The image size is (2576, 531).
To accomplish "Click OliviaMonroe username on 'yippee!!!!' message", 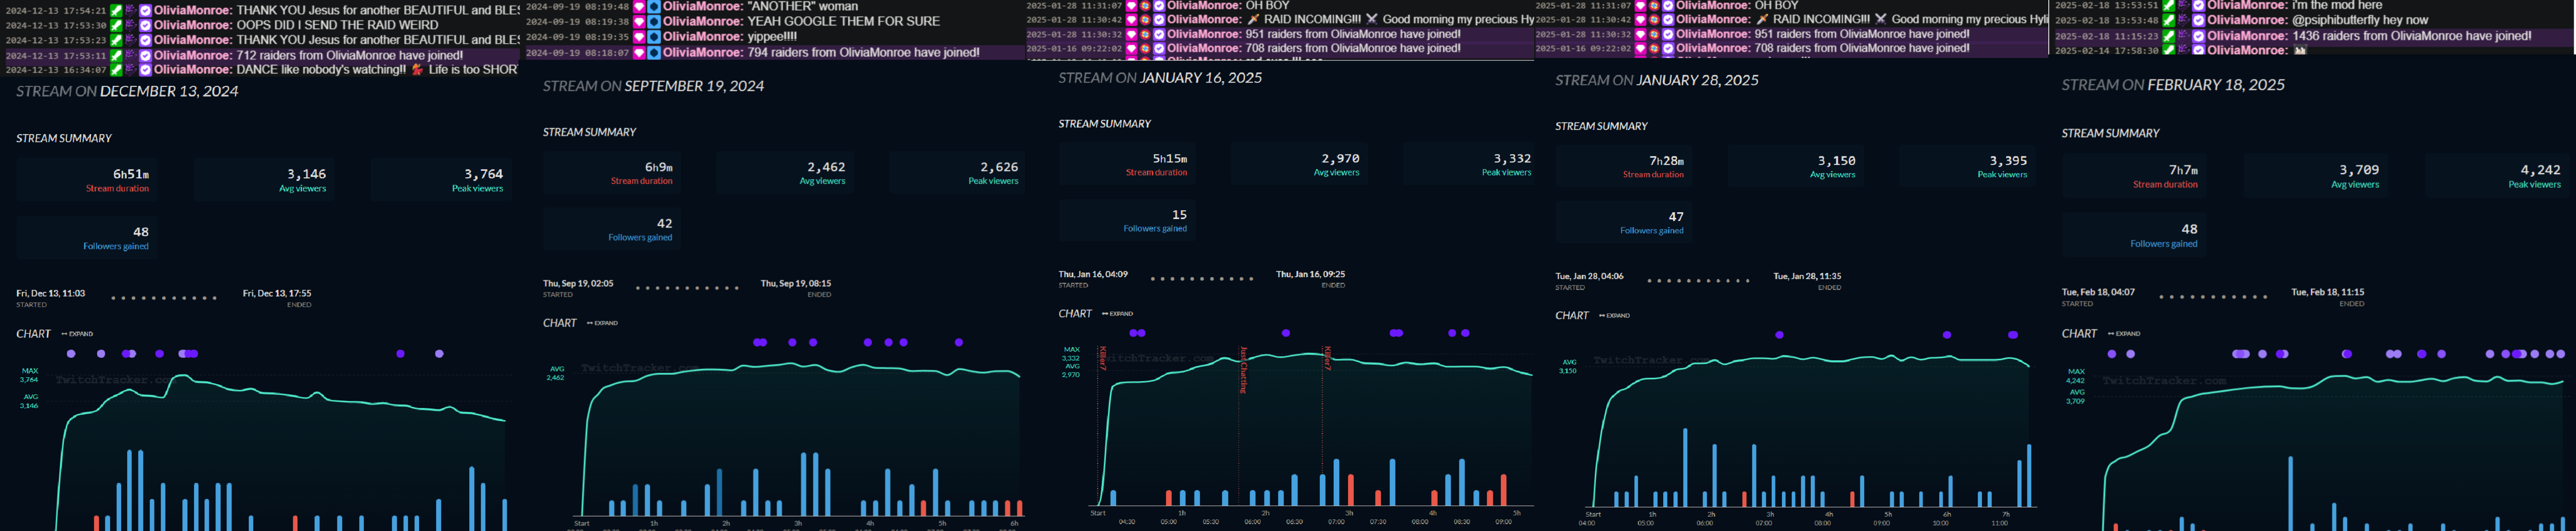I will pyautogui.click(x=703, y=37).
